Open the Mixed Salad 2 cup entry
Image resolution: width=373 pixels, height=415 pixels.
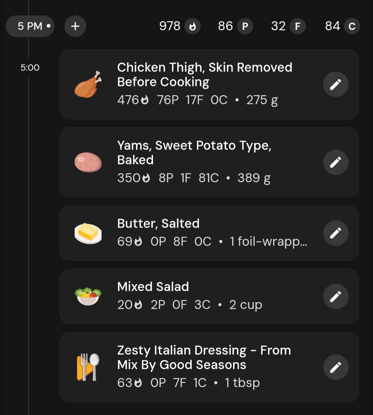209,296
